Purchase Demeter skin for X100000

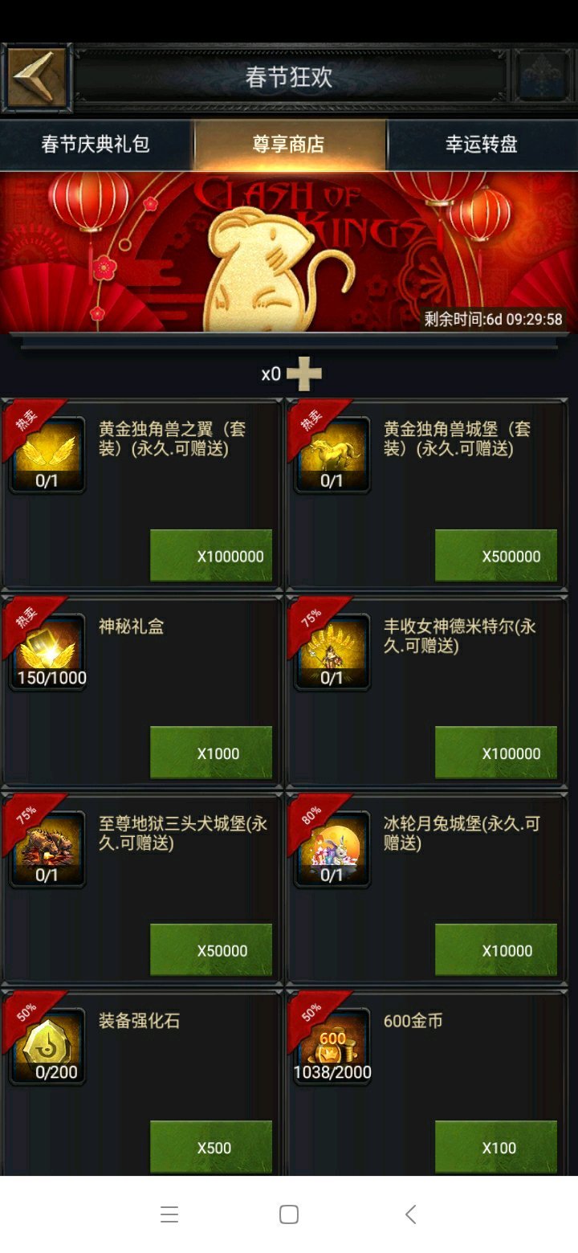[496, 753]
